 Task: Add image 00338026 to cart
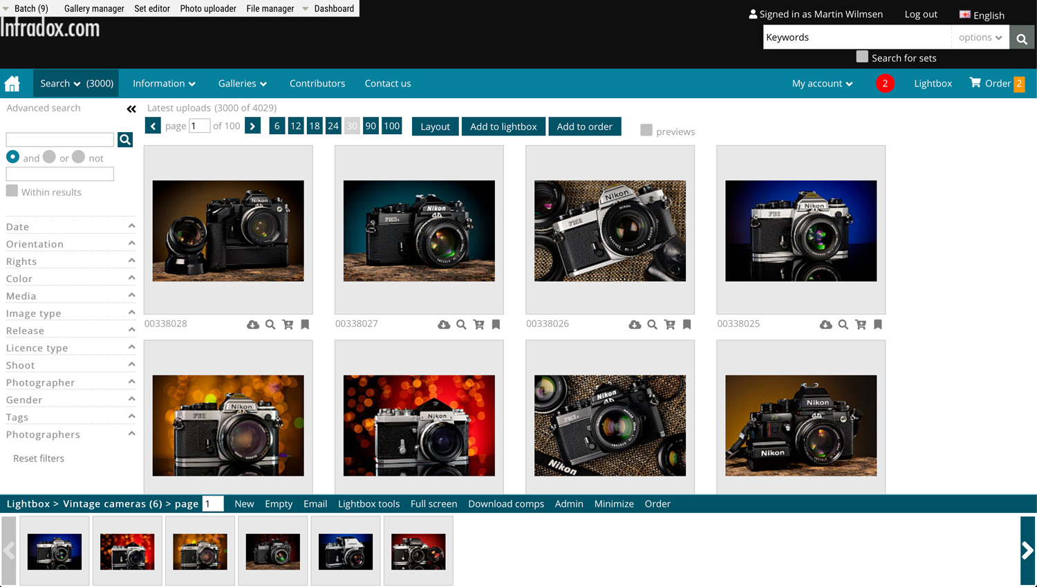click(x=669, y=324)
